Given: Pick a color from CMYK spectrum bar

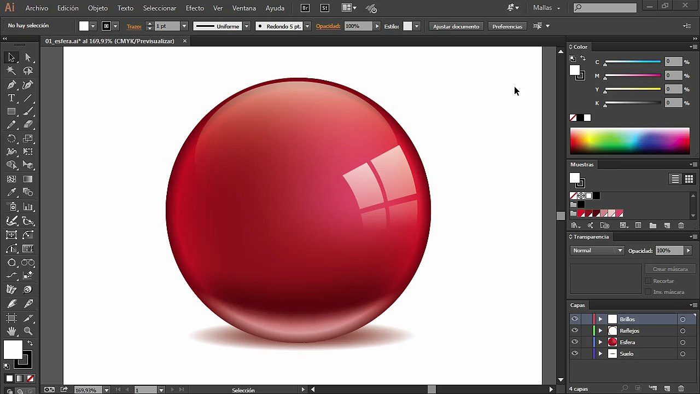Looking at the screenshot, I should 630,141.
